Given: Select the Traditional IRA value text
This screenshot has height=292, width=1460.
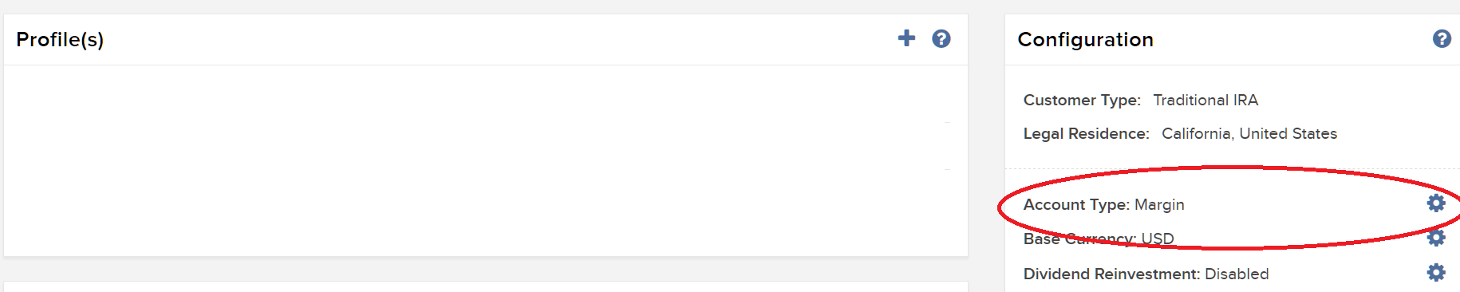Looking at the screenshot, I should click(1205, 101).
